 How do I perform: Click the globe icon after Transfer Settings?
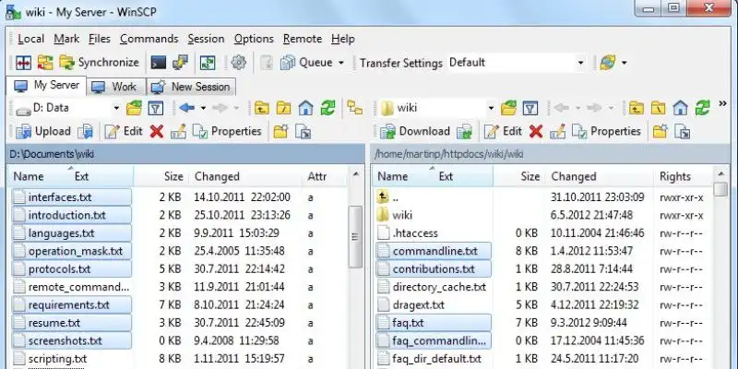(x=608, y=63)
